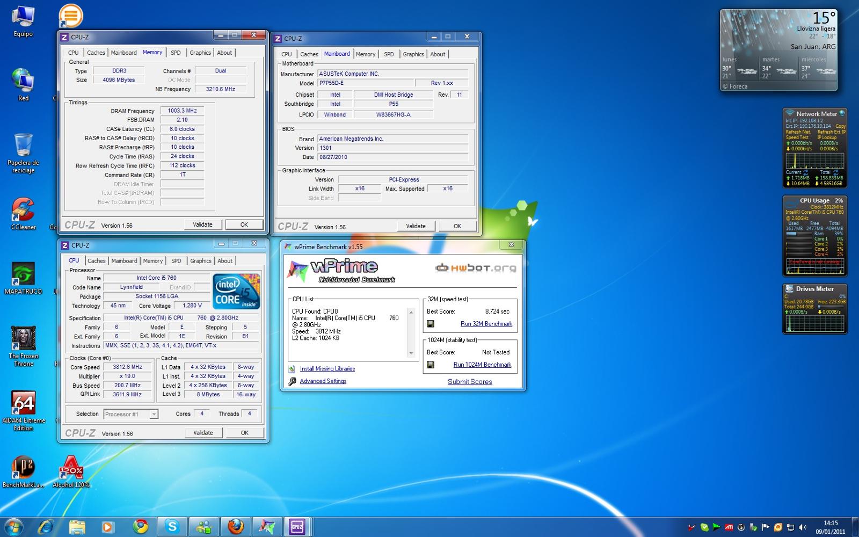Click OK in the Memory CPU-Z window
The width and height of the screenshot is (859, 537).
(244, 224)
